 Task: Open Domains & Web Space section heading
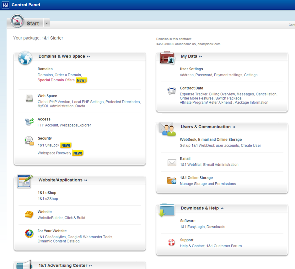pos(62,56)
